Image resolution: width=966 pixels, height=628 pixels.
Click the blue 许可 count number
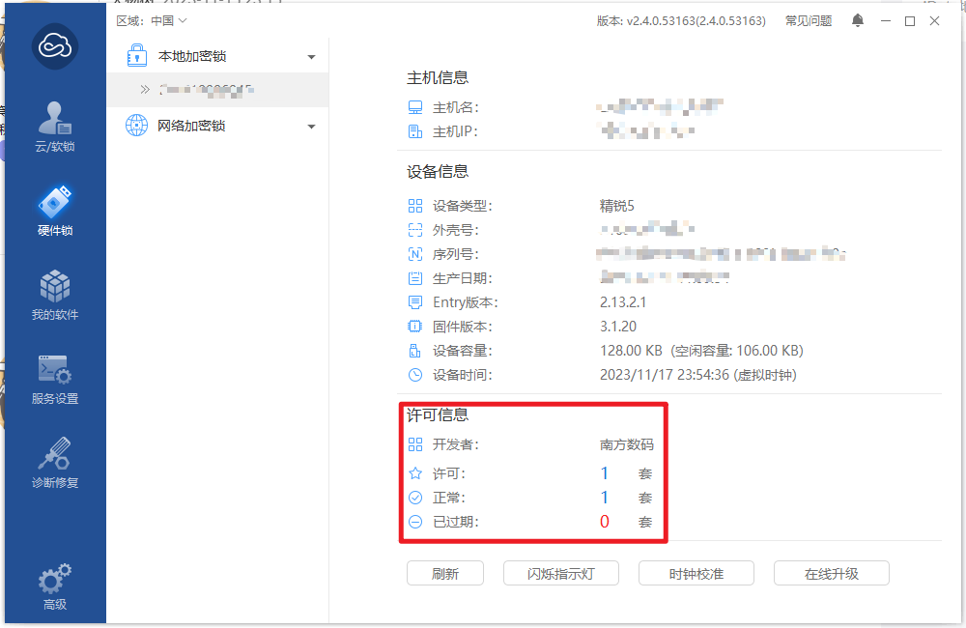605,473
